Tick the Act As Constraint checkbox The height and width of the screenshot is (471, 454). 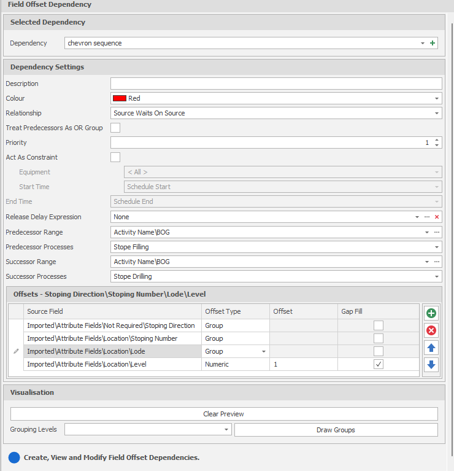pyautogui.click(x=115, y=157)
